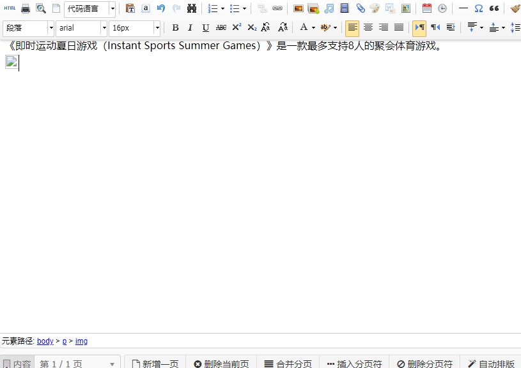The image size is (521, 368).
Task: Convert text to lowercase
Action: pyautogui.click(x=265, y=27)
